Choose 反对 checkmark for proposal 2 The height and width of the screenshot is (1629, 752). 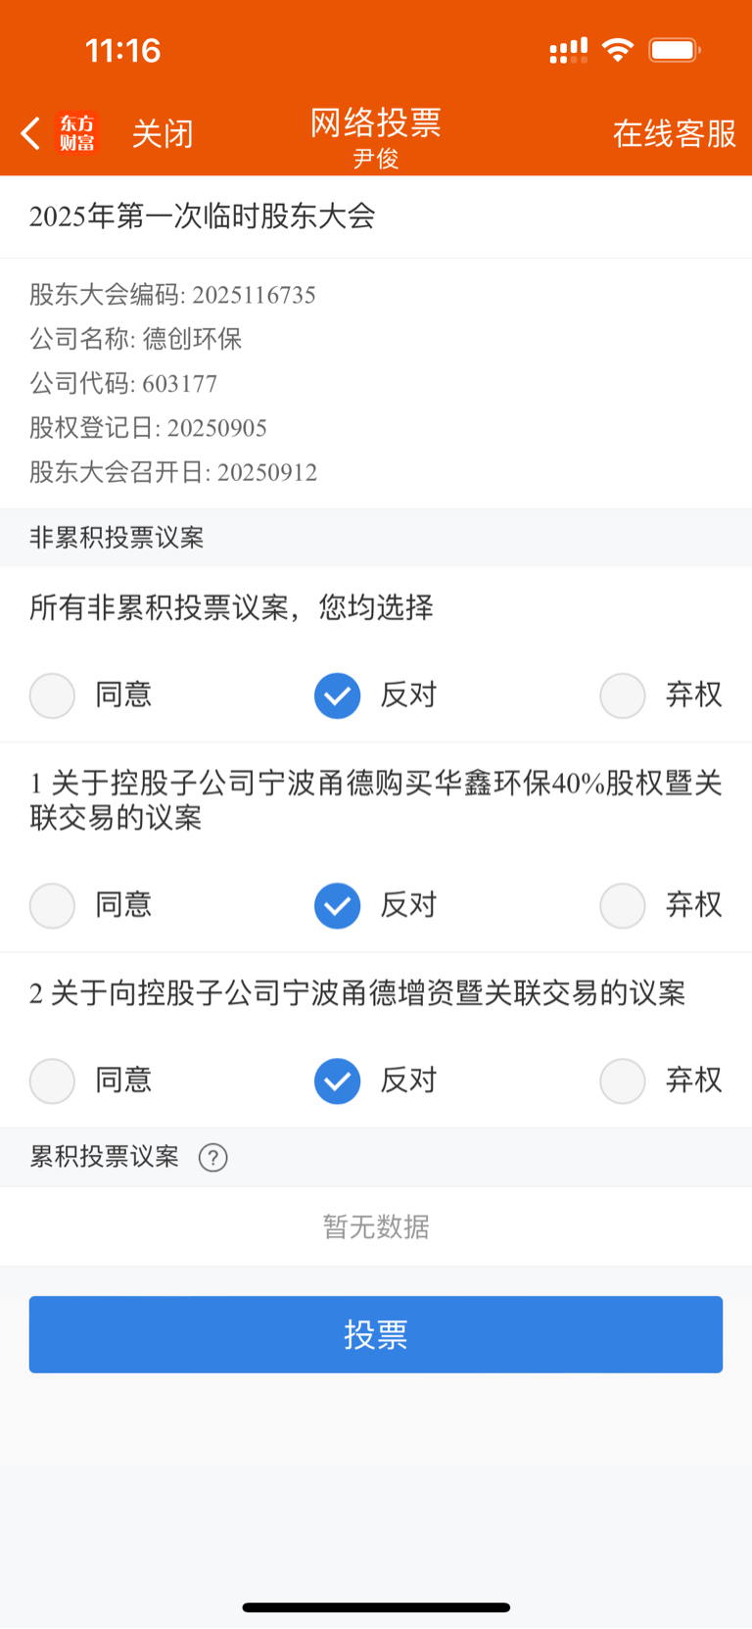[337, 1080]
